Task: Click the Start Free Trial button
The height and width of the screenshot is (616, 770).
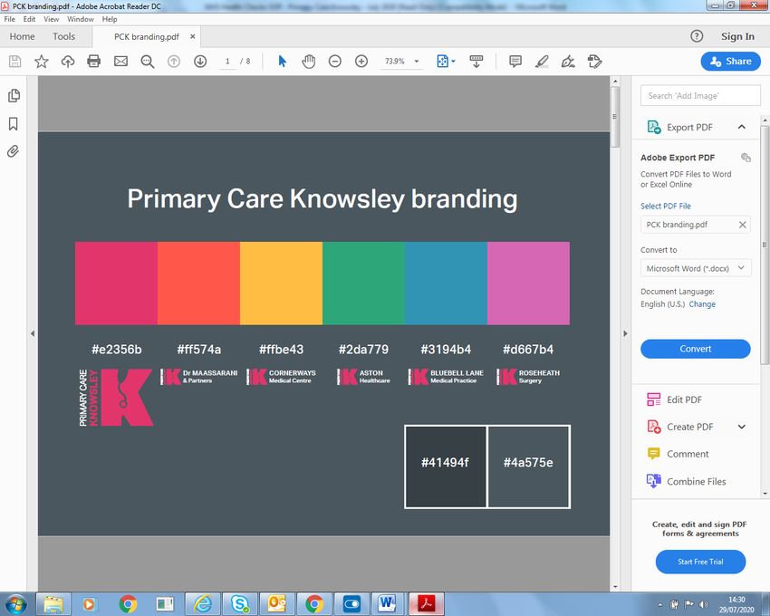Action: click(700, 562)
